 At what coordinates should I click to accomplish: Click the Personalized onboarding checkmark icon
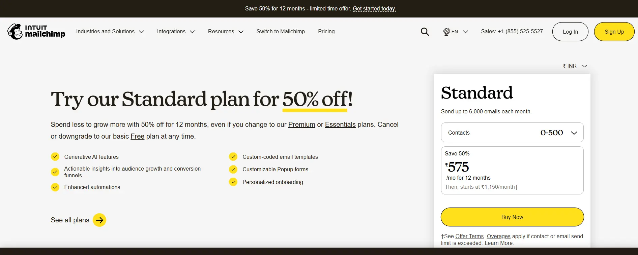(x=233, y=182)
